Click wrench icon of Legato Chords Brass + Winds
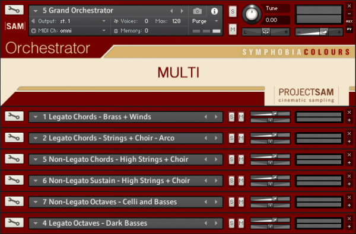This screenshot has height=234, width=356. point(14,116)
